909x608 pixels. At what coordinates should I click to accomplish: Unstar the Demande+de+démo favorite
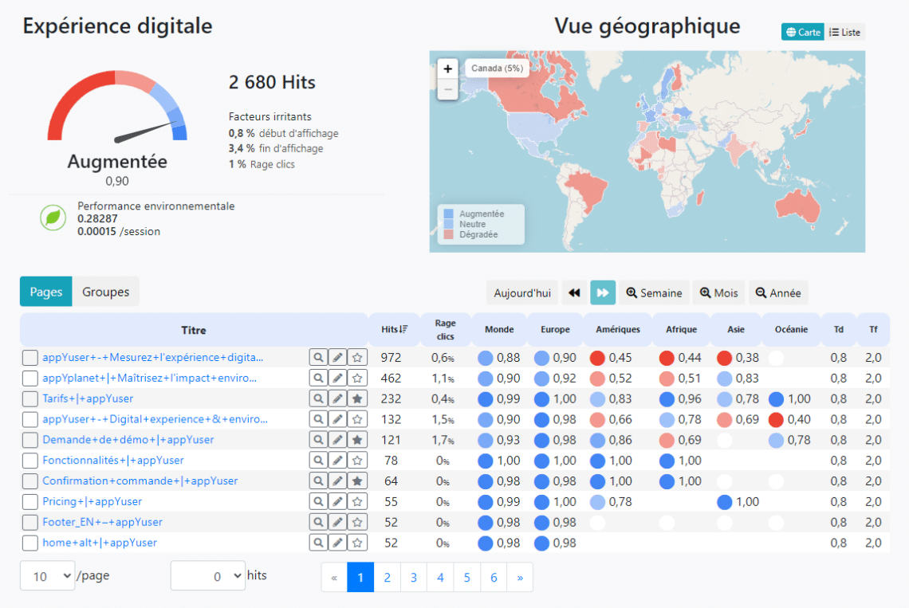356,439
